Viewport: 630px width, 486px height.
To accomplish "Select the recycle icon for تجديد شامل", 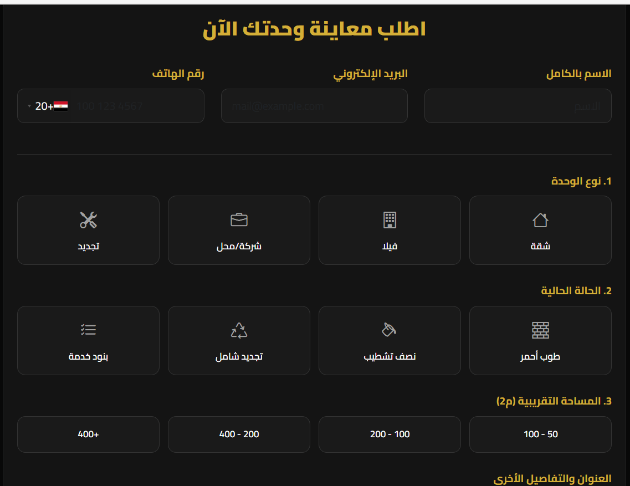I will click(239, 330).
